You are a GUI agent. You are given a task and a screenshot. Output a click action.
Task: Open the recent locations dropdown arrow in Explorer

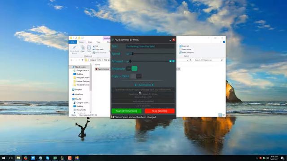(x=79, y=60)
